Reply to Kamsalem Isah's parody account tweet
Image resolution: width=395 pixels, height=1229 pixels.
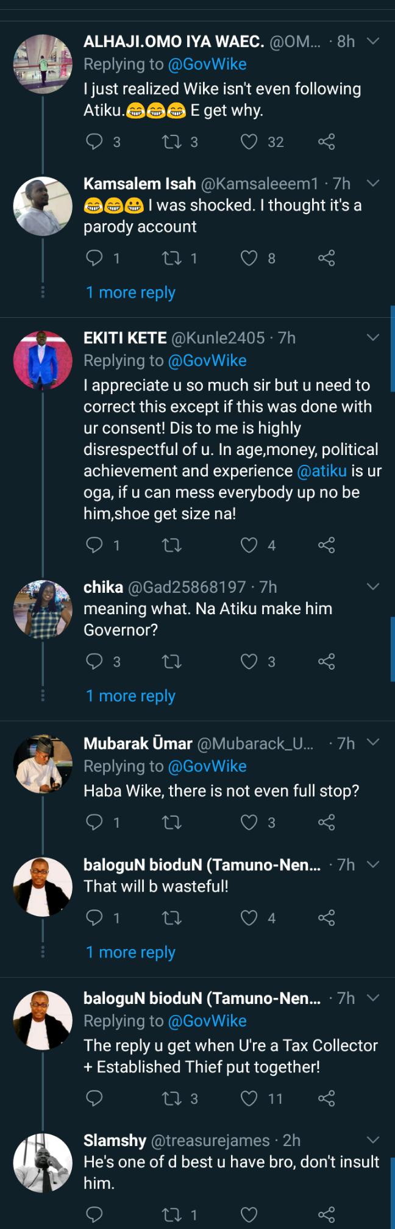tap(94, 258)
